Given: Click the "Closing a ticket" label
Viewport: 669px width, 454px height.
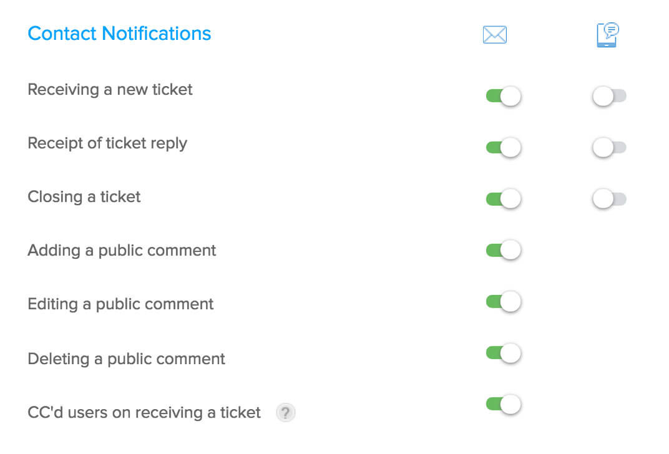Looking at the screenshot, I should click(84, 197).
